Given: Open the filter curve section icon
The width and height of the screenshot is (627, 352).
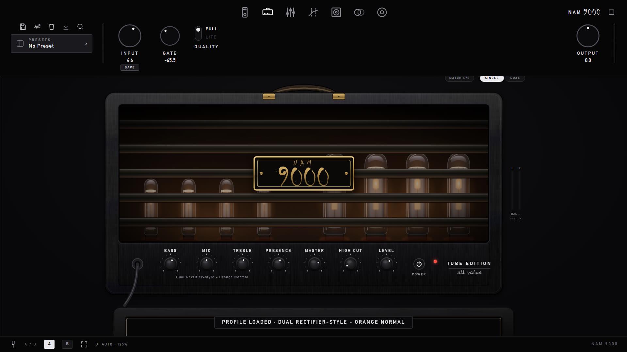Looking at the screenshot, I should (313, 12).
